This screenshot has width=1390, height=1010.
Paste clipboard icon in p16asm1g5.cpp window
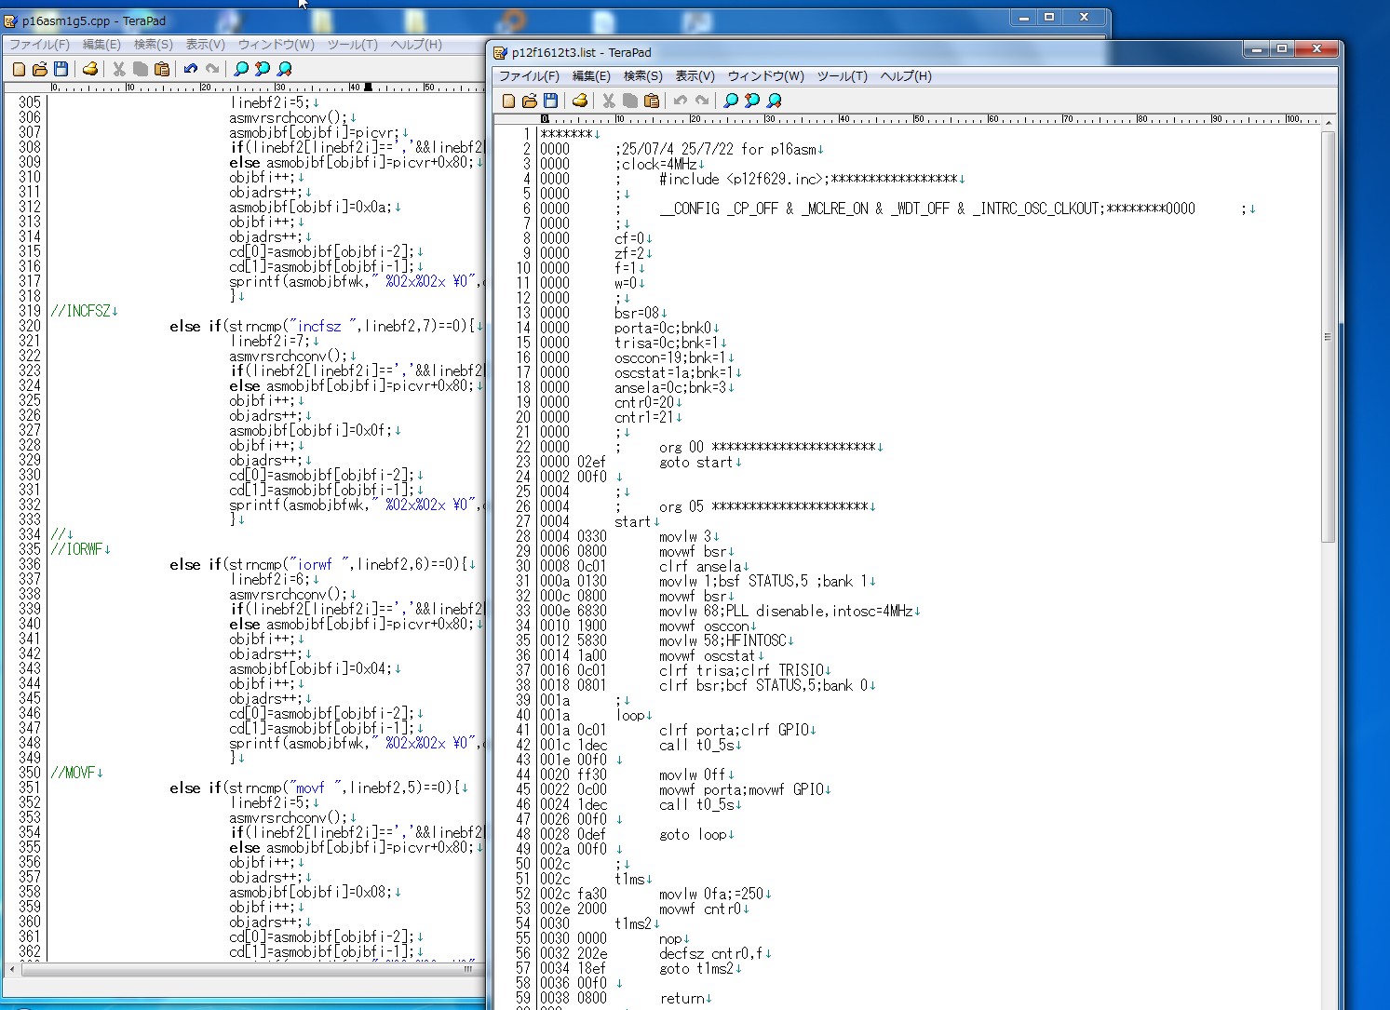[x=162, y=69]
